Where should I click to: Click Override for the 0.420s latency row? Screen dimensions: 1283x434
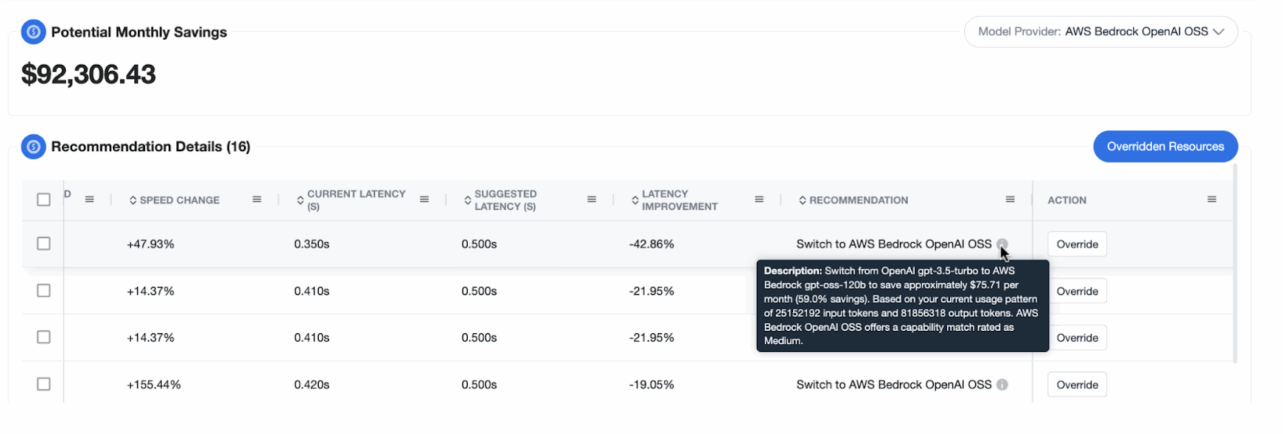pyautogui.click(x=1077, y=385)
